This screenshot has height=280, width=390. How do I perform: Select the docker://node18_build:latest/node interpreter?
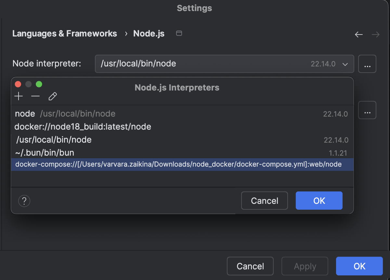tap(83, 127)
